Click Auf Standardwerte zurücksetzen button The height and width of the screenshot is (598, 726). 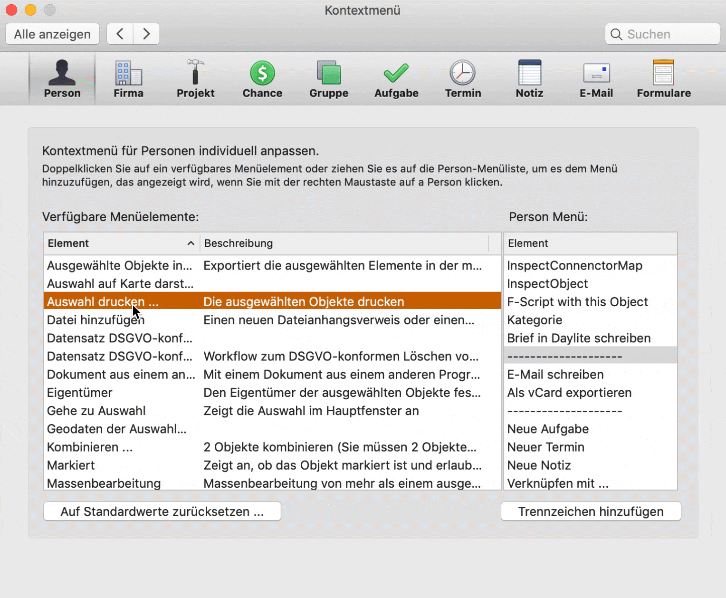[162, 511]
